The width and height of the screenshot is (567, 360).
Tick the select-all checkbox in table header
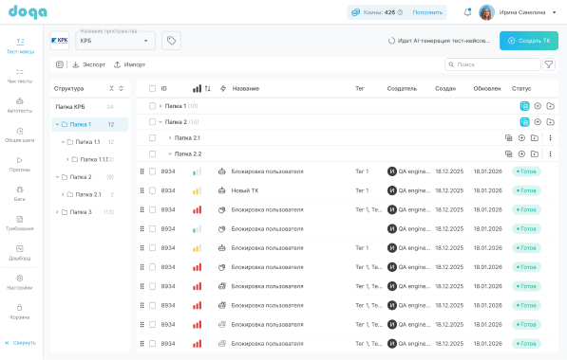pyautogui.click(x=152, y=88)
